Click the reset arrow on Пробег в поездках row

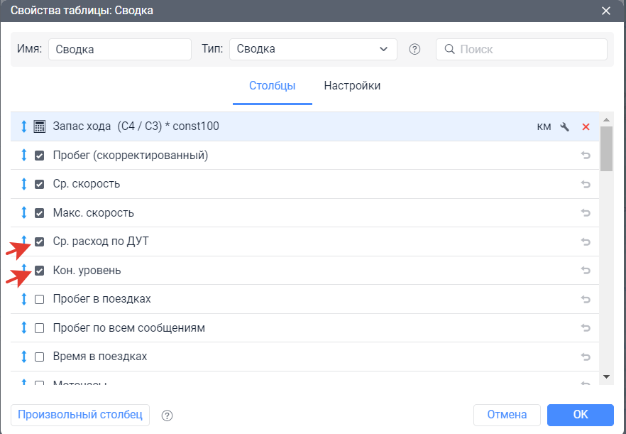point(586,300)
